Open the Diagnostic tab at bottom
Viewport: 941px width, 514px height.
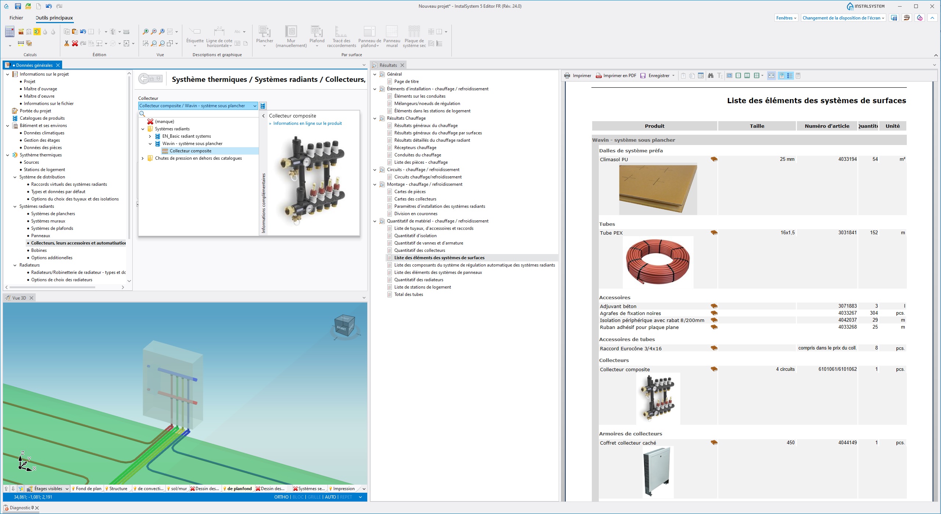click(20, 508)
